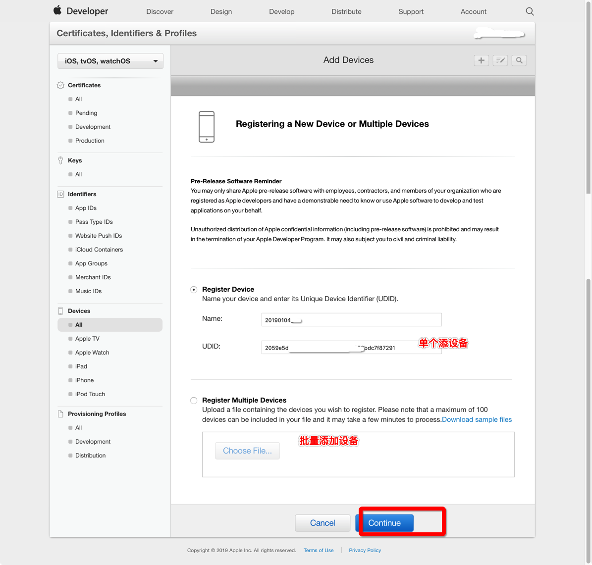Image resolution: width=592 pixels, height=565 pixels.
Task: Open the iOS, tvOS, watchOS platform dropdown
Action: [110, 61]
